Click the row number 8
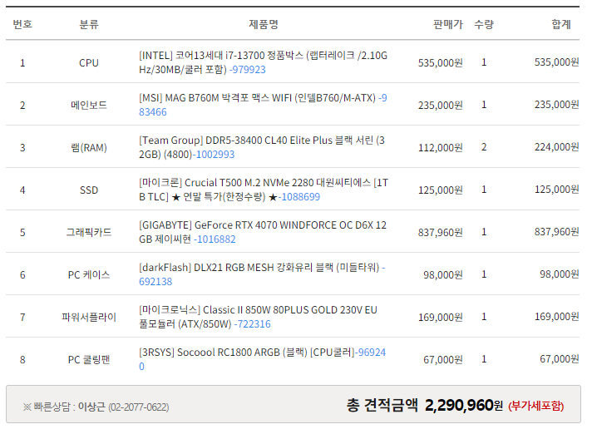This screenshot has width=592, height=434. [x=22, y=359]
